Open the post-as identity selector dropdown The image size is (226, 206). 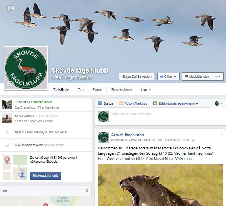pyautogui.click(x=218, y=103)
